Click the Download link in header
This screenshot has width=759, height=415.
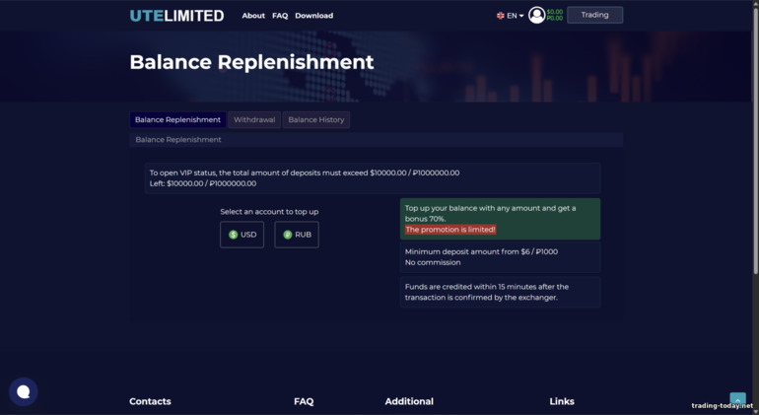pos(313,16)
